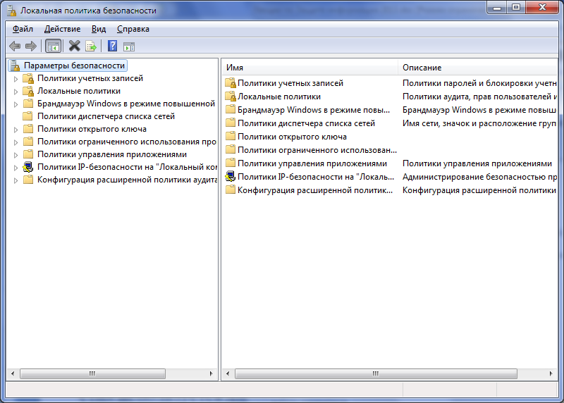Click the Конфигурация расширенной политики аудита tree icon

click(28, 180)
